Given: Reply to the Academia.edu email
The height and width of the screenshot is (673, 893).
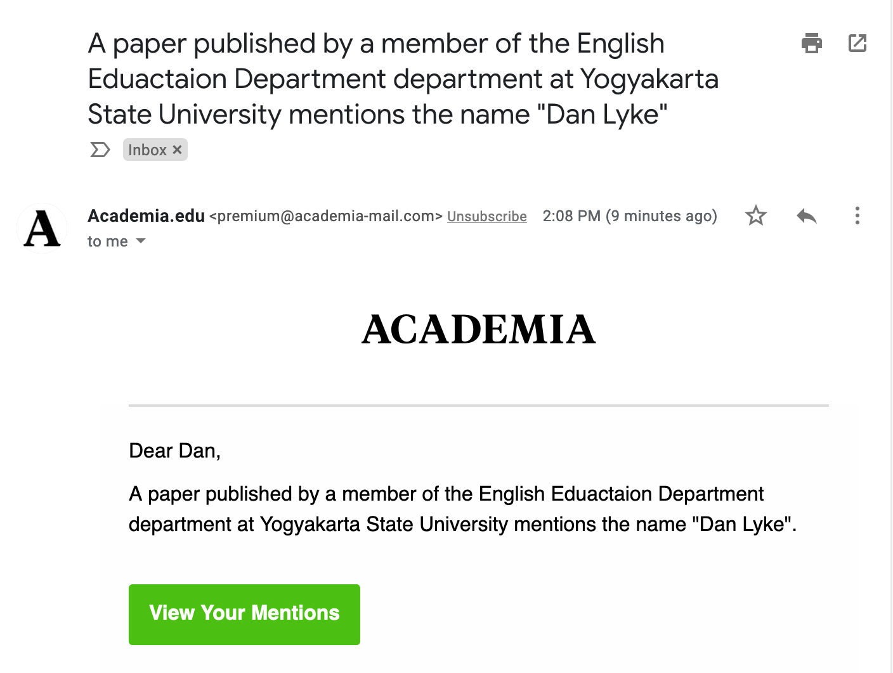Looking at the screenshot, I should (x=806, y=216).
